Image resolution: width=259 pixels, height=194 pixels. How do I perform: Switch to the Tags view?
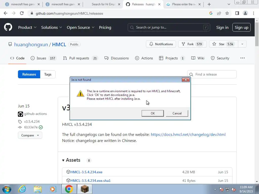48,74
